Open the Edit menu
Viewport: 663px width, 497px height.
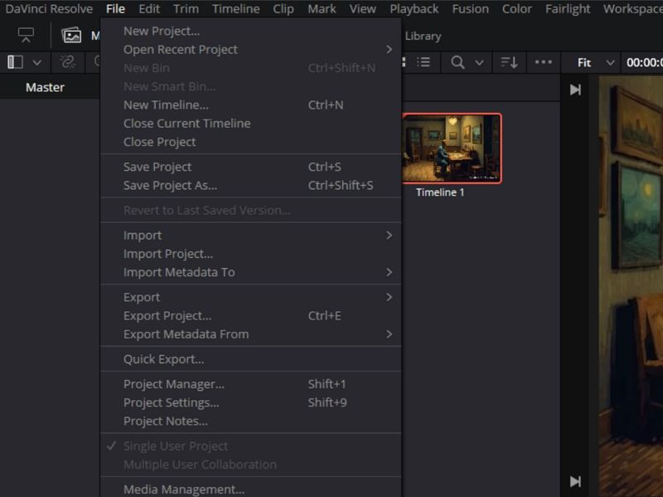coord(148,9)
